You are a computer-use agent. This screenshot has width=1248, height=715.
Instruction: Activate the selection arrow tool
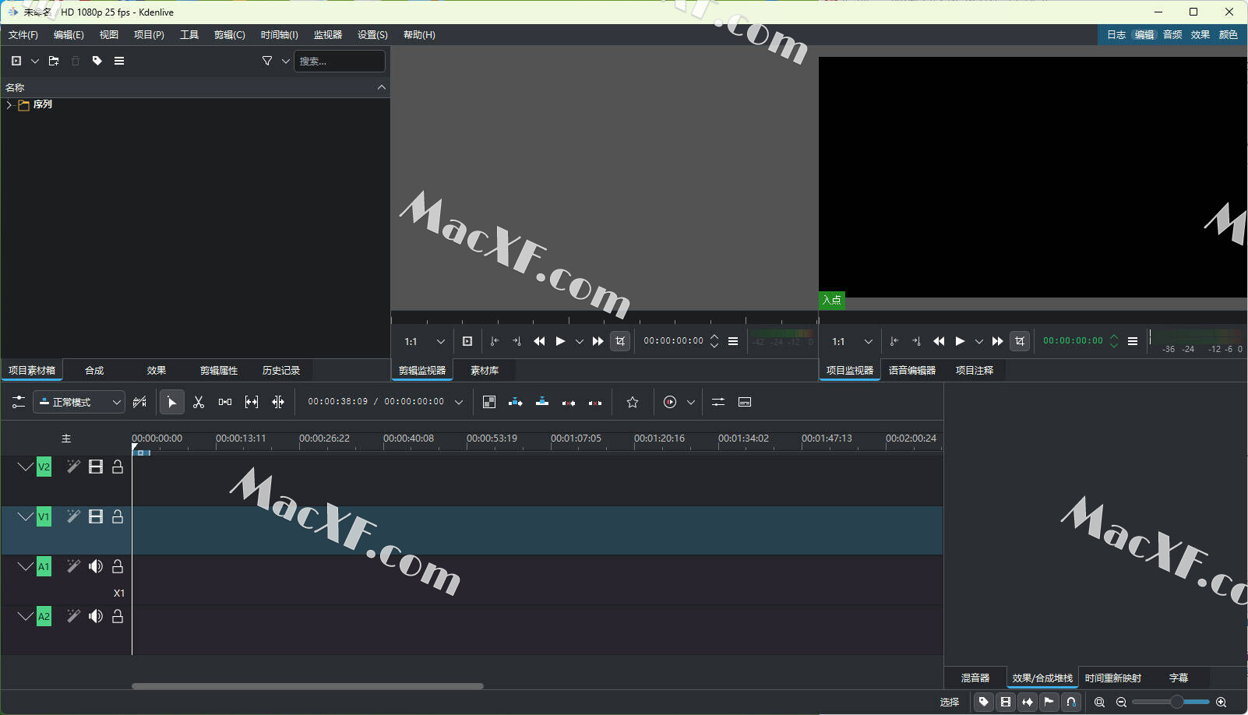(172, 402)
